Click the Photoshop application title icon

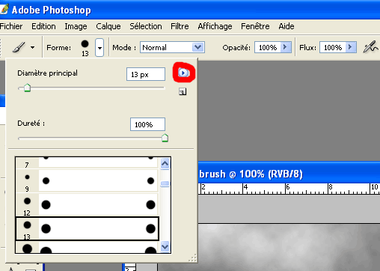pyautogui.click(x=4, y=10)
